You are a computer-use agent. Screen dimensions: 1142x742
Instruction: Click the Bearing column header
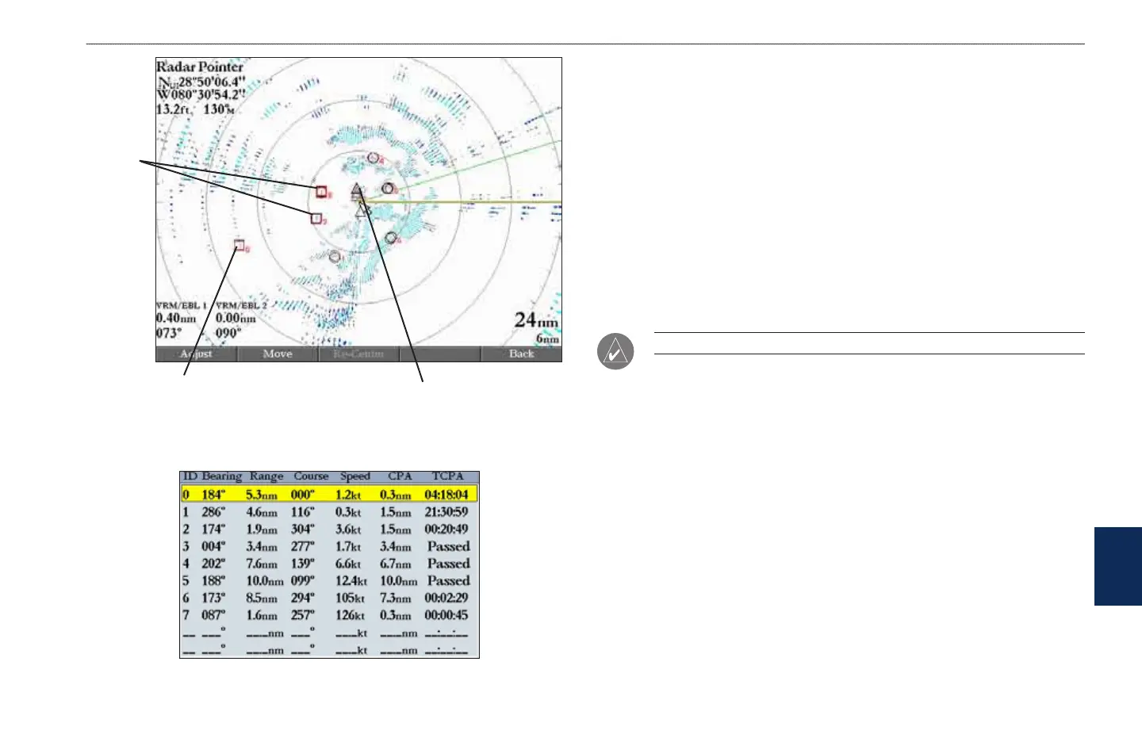pyautogui.click(x=221, y=476)
